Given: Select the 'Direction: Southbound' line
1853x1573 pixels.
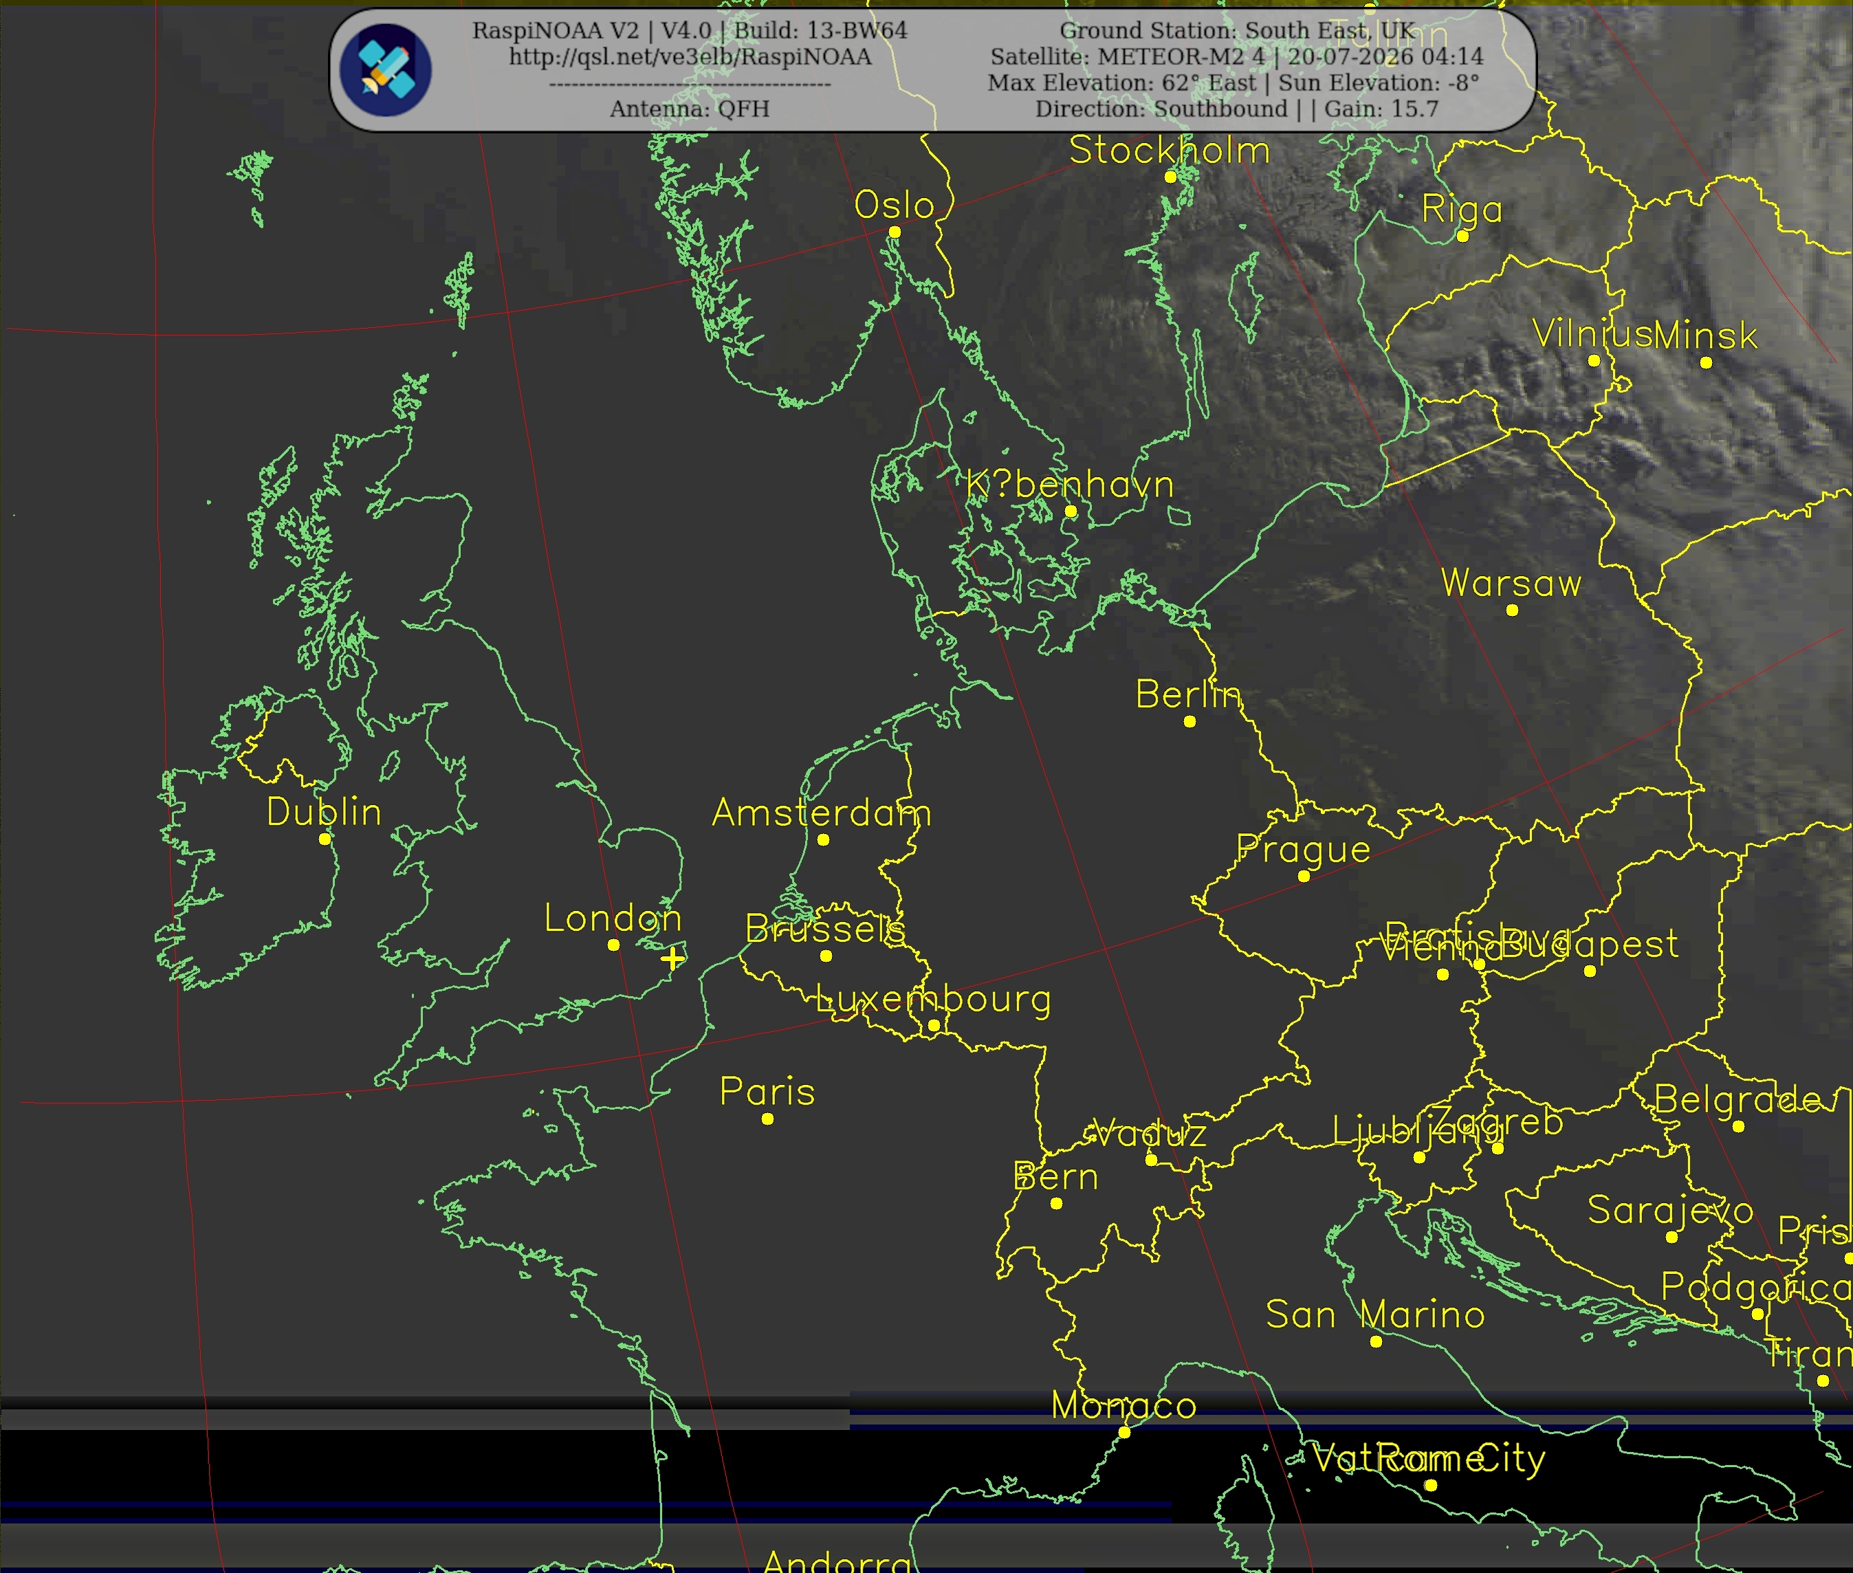Looking at the screenshot, I should (1161, 109).
